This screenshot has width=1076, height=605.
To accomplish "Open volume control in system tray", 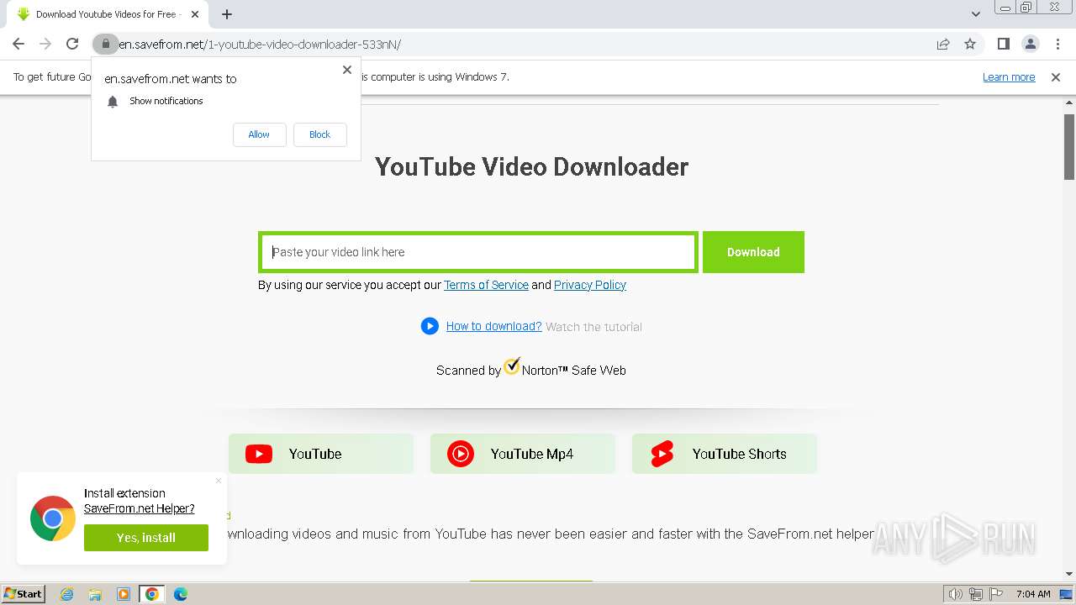I will (x=956, y=594).
